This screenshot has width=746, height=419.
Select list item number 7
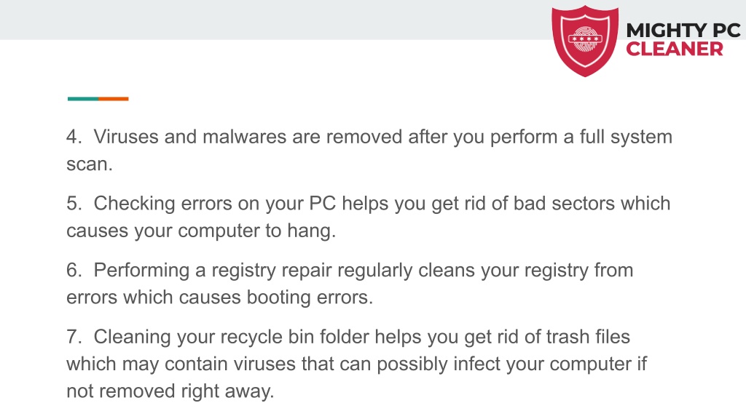(x=356, y=364)
